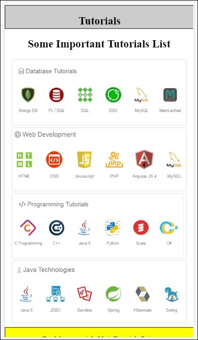198x340 pixels.
Task: Click the PHP text label
Action: tap(115, 176)
